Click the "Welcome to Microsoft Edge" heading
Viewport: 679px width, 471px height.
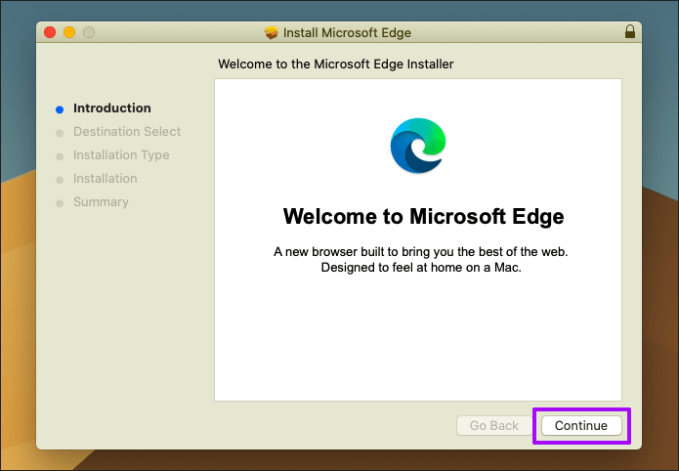(423, 216)
